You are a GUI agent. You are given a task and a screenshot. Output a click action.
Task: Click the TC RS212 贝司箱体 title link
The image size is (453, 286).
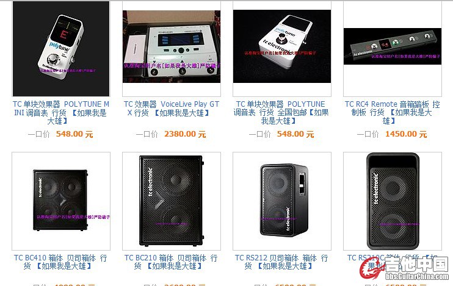tap(281, 262)
